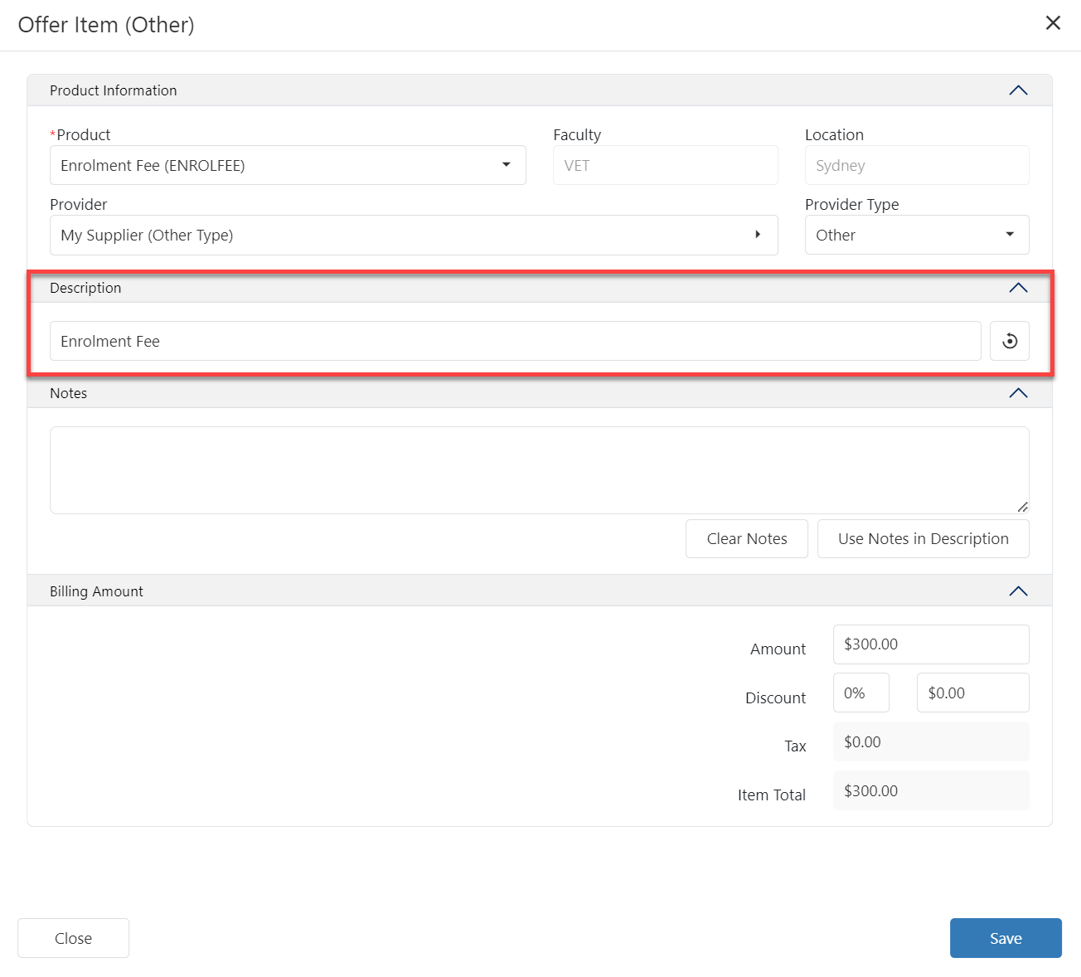1081x977 pixels.
Task: Click Use Notes in Description button
Action: 923,539
